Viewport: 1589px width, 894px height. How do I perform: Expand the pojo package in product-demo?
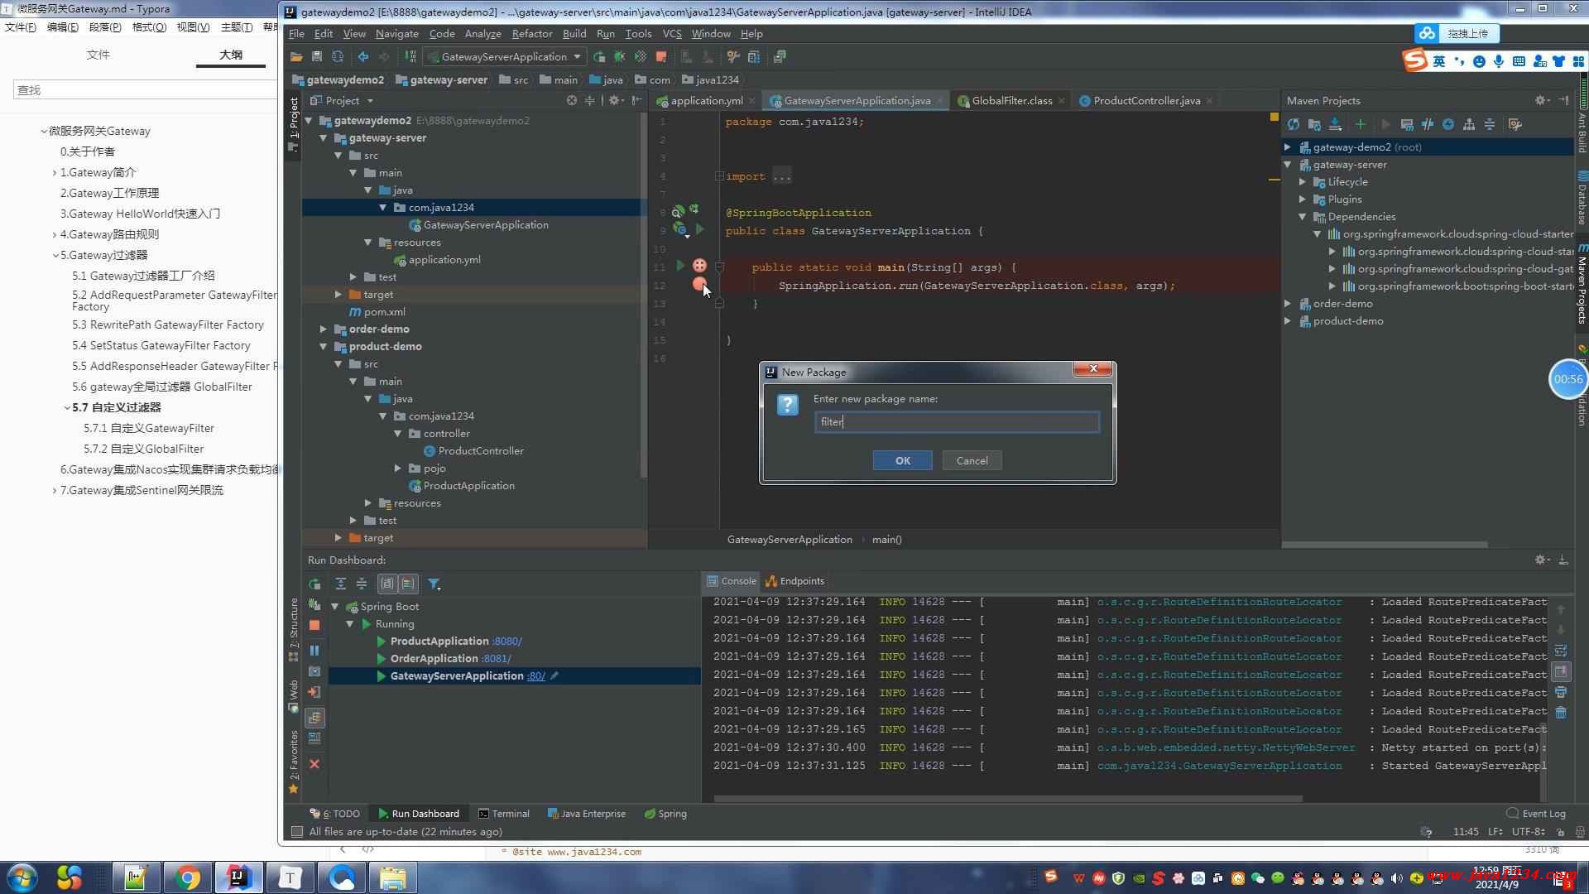coord(398,468)
